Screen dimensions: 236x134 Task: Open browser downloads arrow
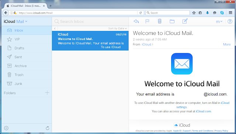pos(207,13)
